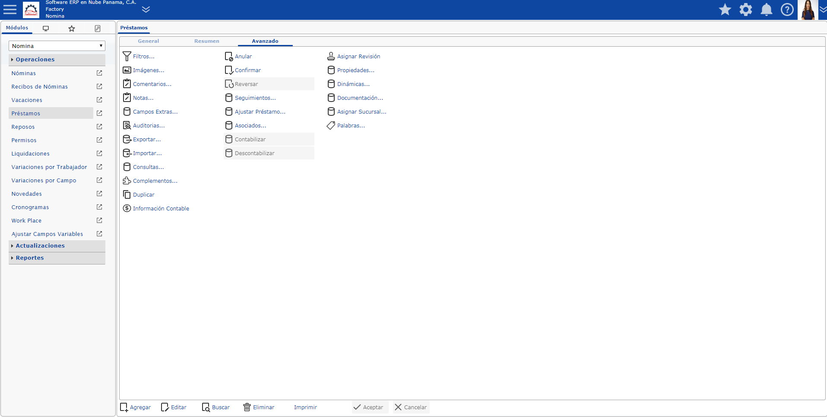The height and width of the screenshot is (417, 827).
Task: Click Asignar Revisión stamp option
Action: point(354,56)
